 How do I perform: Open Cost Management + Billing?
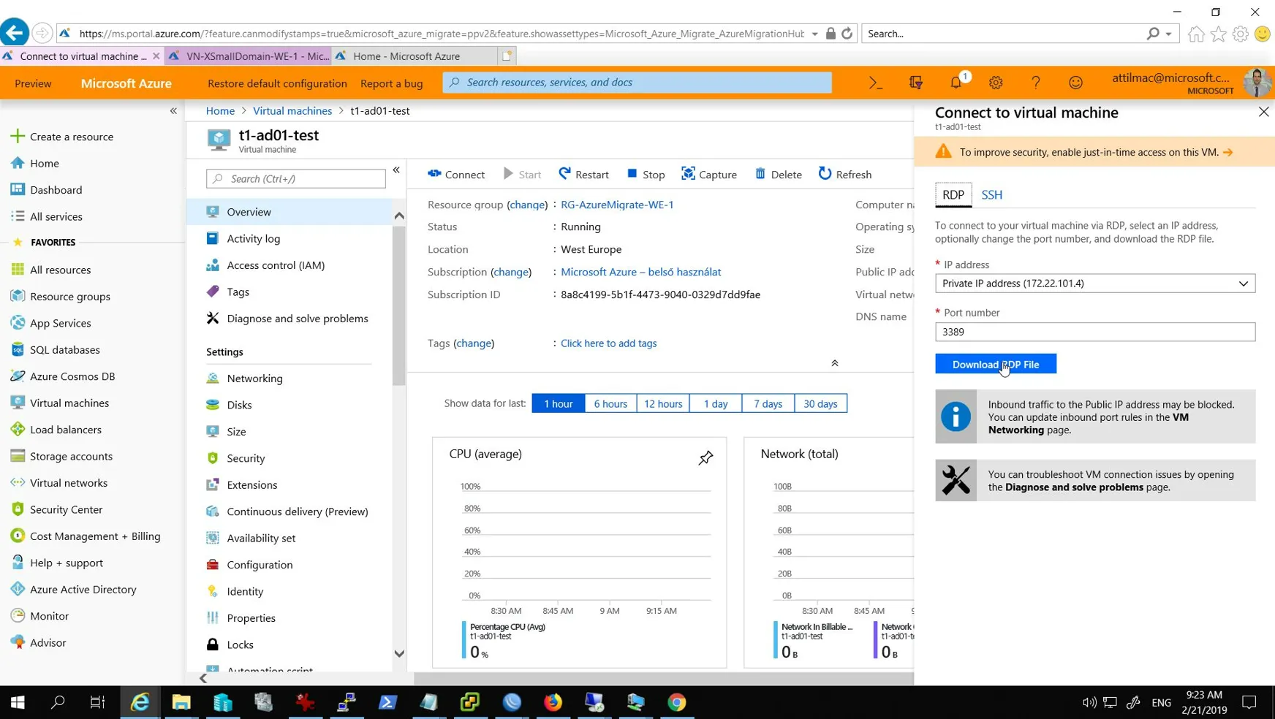click(86, 536)
